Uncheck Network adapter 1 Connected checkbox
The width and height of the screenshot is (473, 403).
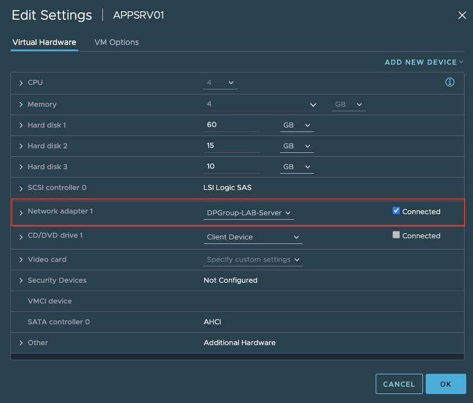coord(396,211)
